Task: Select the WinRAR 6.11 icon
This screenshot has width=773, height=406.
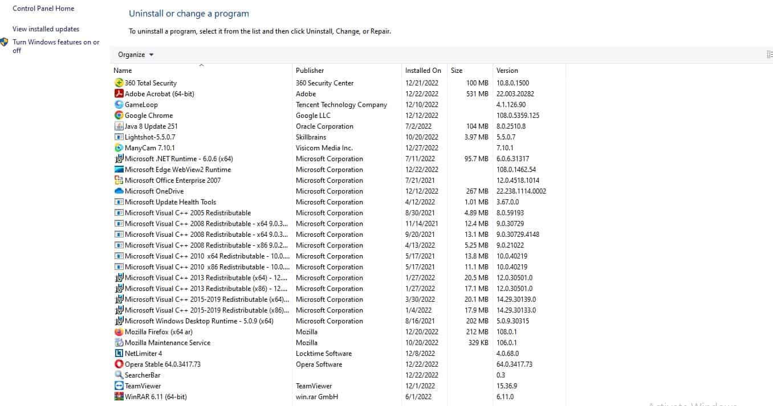Action: 119,397
